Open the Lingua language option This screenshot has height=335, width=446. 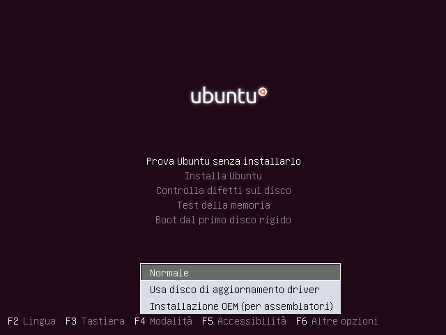click(39, 321)
